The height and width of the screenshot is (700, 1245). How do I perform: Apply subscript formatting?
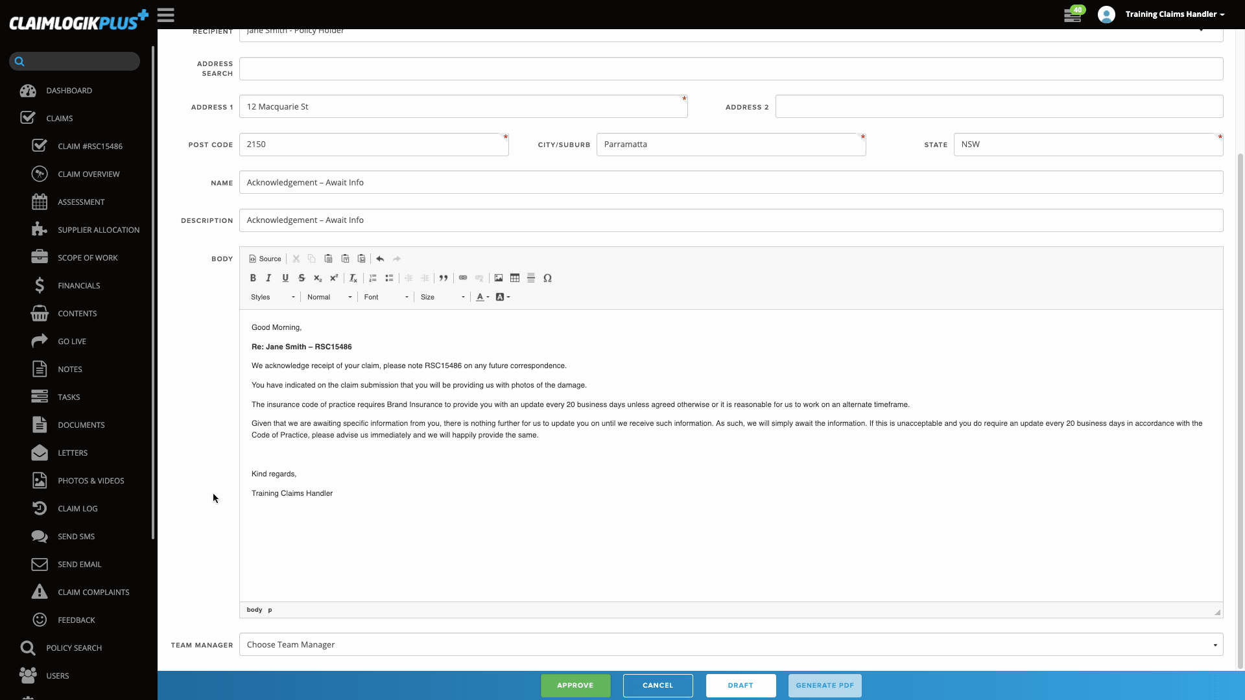(318, 278)
